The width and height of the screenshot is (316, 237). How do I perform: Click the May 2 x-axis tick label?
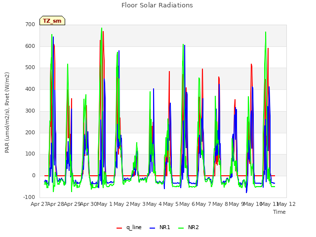[x=121, y=204]
